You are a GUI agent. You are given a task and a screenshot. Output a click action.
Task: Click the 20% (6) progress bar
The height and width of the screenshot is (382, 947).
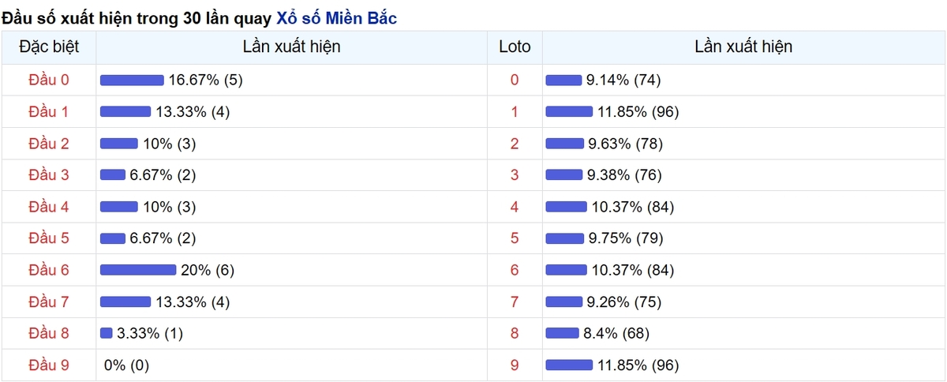click(x=138, y=270)
